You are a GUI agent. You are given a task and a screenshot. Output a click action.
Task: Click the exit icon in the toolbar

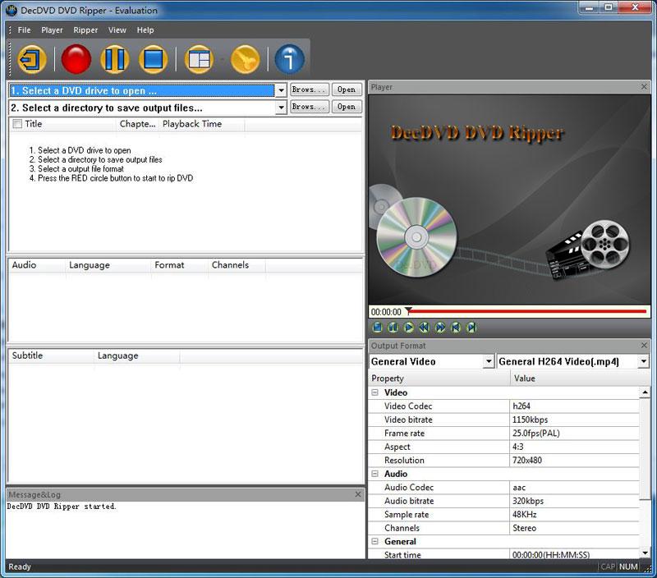(x=32, y=59)
